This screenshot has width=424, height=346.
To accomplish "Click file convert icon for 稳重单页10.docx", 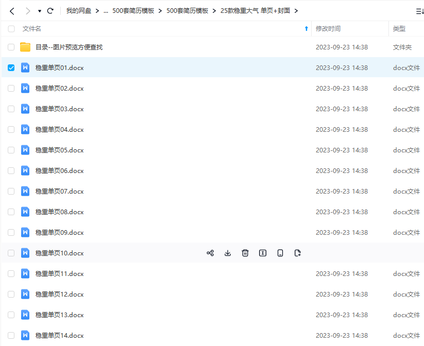I will click(x=297, y=253).
